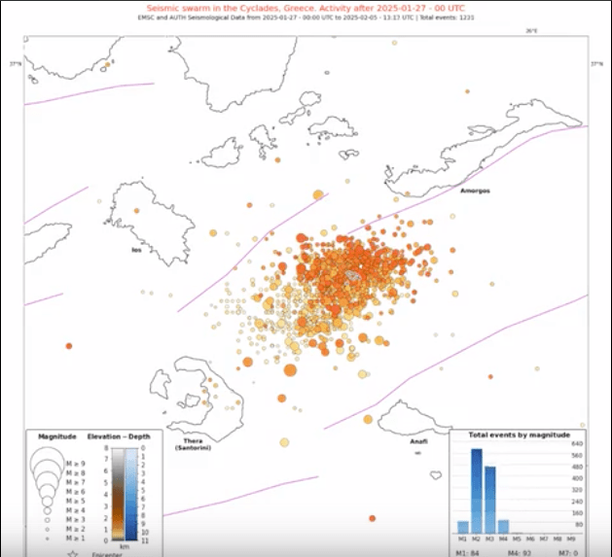Click the Amorgos island label
The height and width of the screenshot is (557, 612).
point(474,191)
